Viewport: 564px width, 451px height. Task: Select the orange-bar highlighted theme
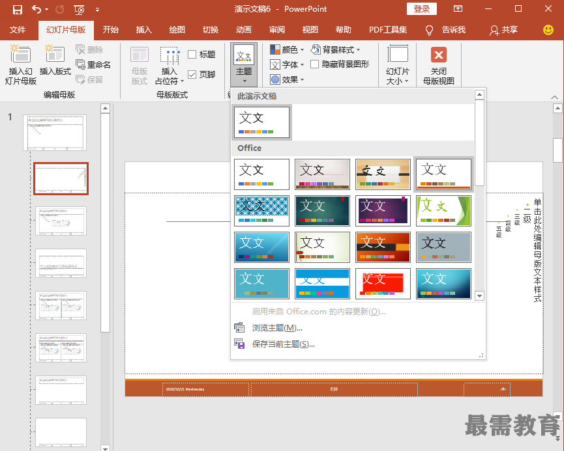[x=443, y=174]
